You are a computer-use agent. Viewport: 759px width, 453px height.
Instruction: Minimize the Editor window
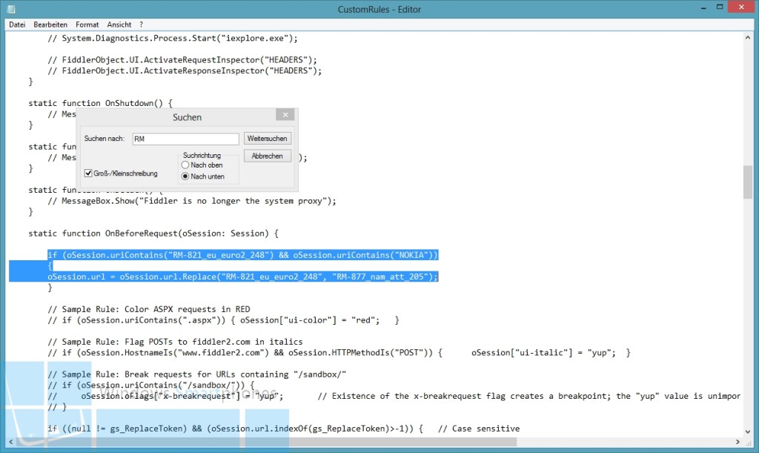[703, 7]
